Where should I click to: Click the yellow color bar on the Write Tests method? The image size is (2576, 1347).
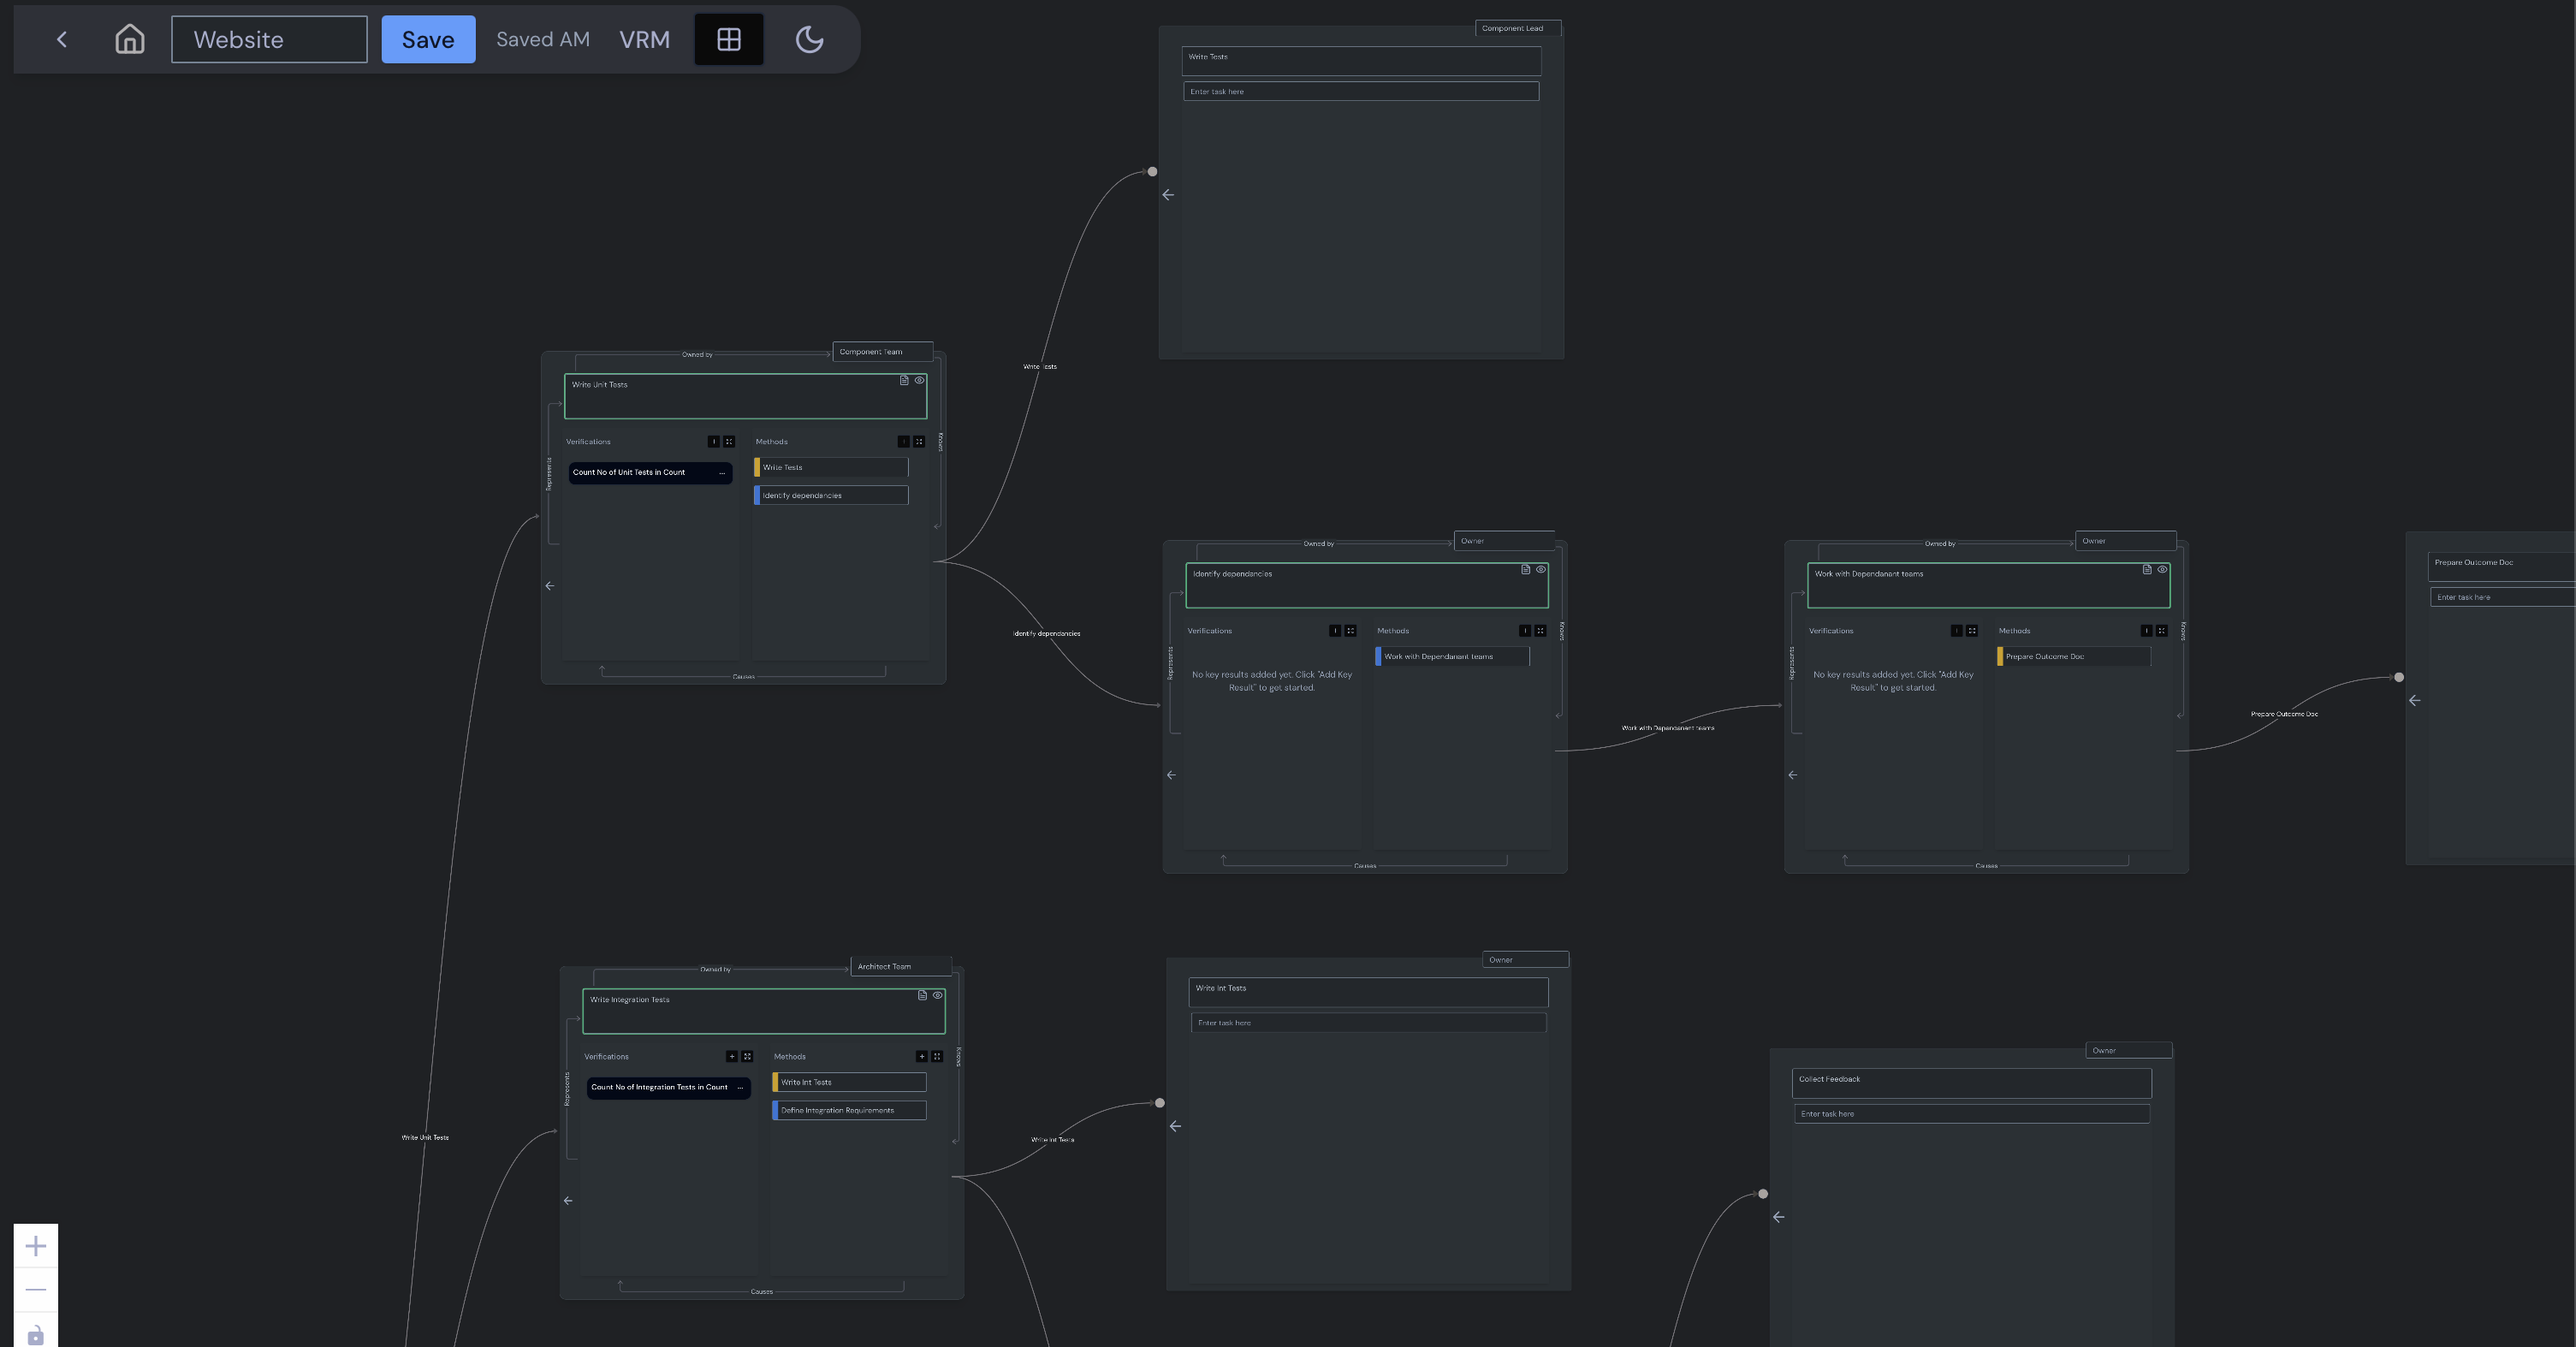tap(758, 467)
